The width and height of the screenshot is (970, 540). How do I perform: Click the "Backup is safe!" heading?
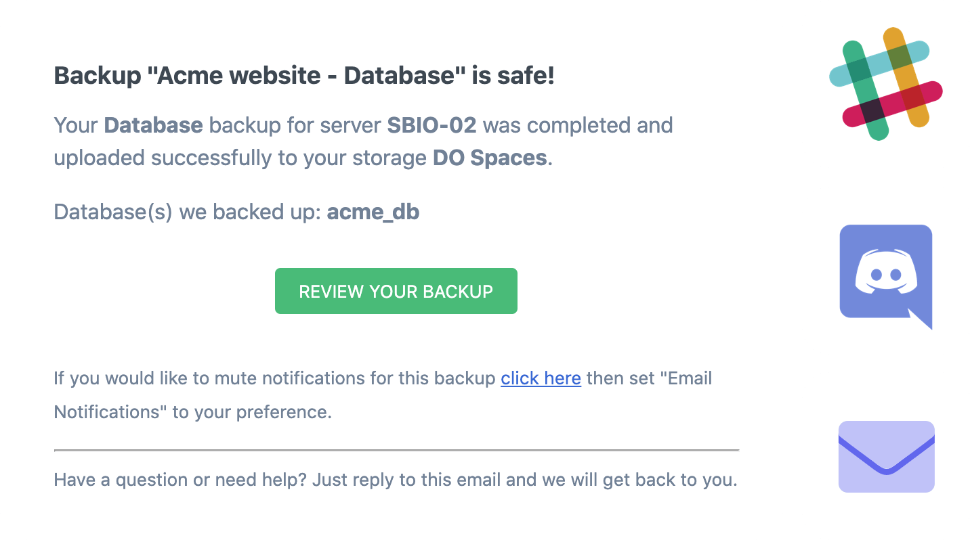click(304, 76)
